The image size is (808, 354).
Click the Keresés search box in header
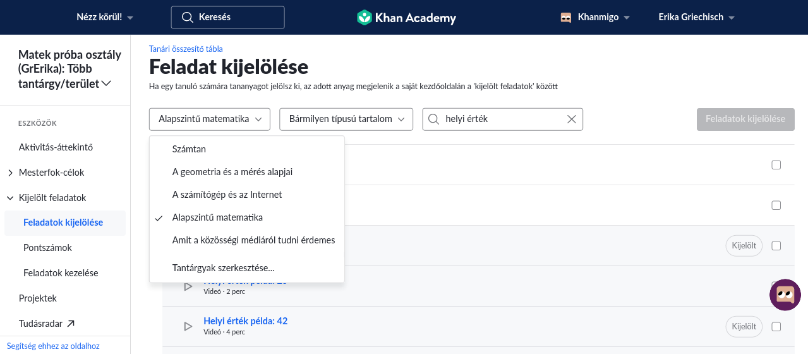point(227,18)
